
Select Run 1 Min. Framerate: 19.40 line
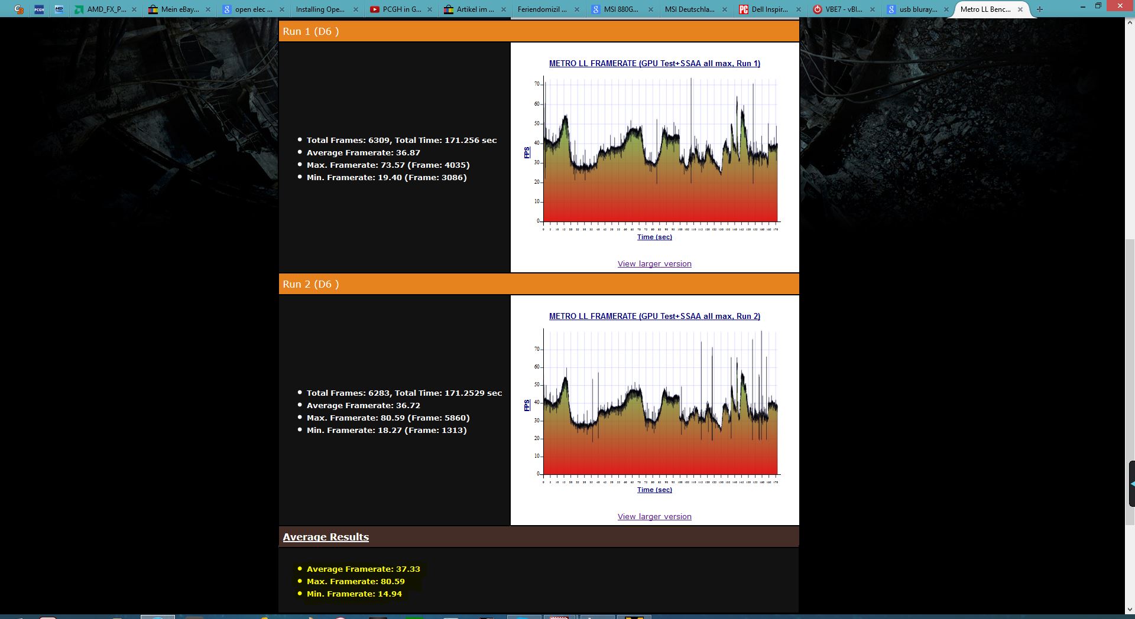click(x=387, y=177)
